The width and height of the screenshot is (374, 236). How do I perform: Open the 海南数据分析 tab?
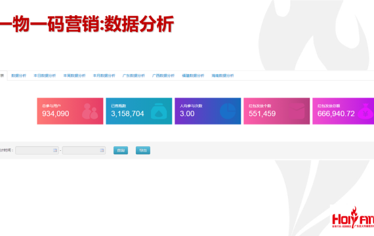[x=222, y=75]
